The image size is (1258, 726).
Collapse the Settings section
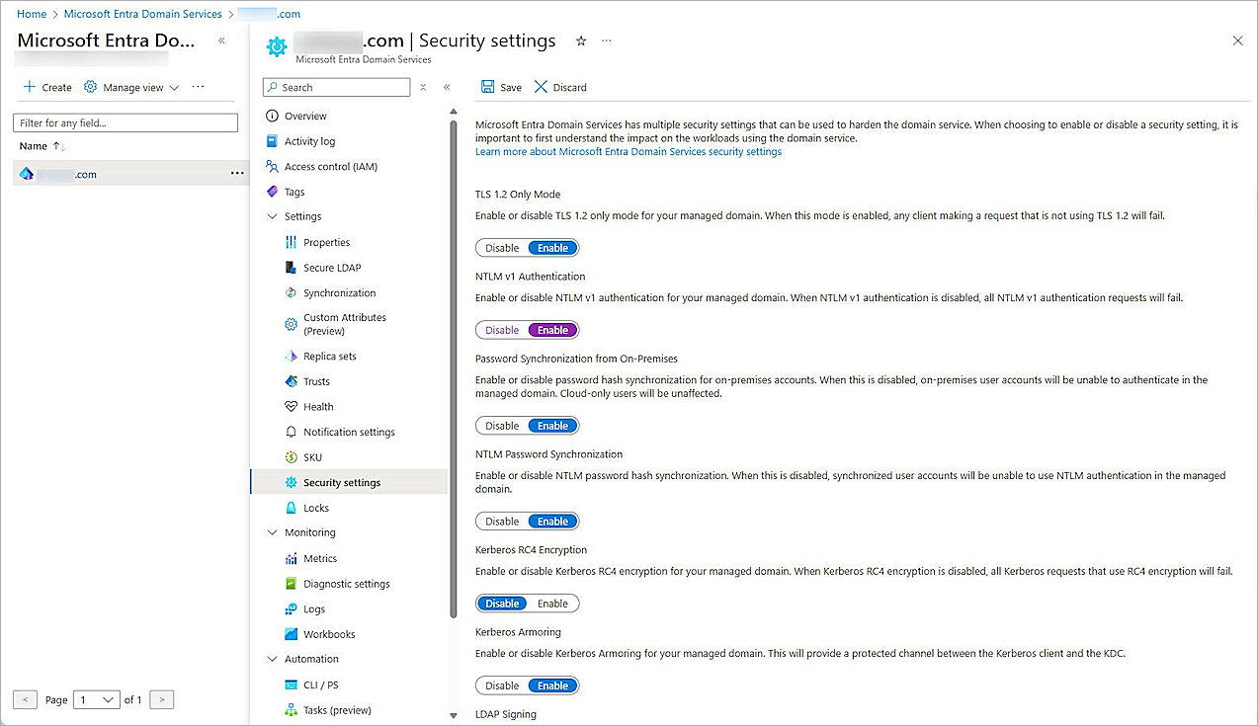tap(272, 216)
